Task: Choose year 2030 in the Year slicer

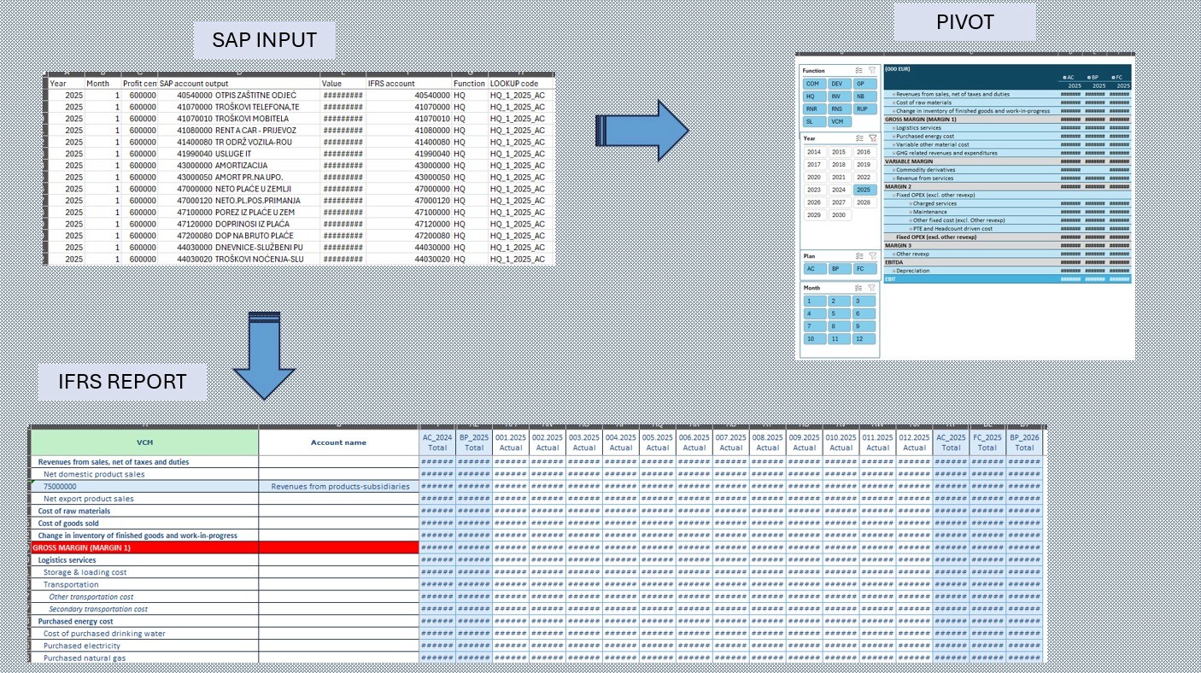Action: click(839, 215)
